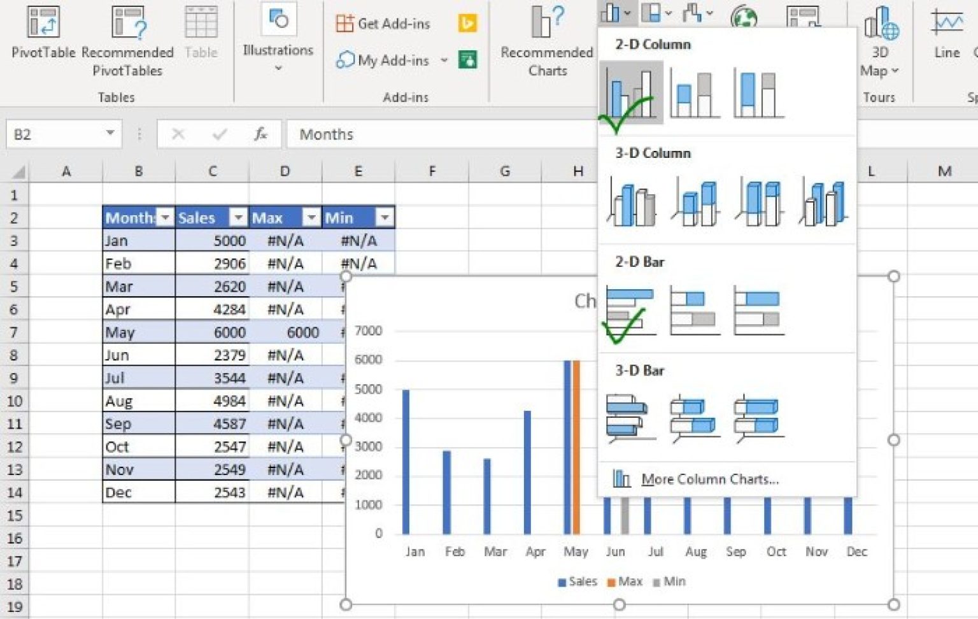Select the Line sparkline icon

[945, 32]
